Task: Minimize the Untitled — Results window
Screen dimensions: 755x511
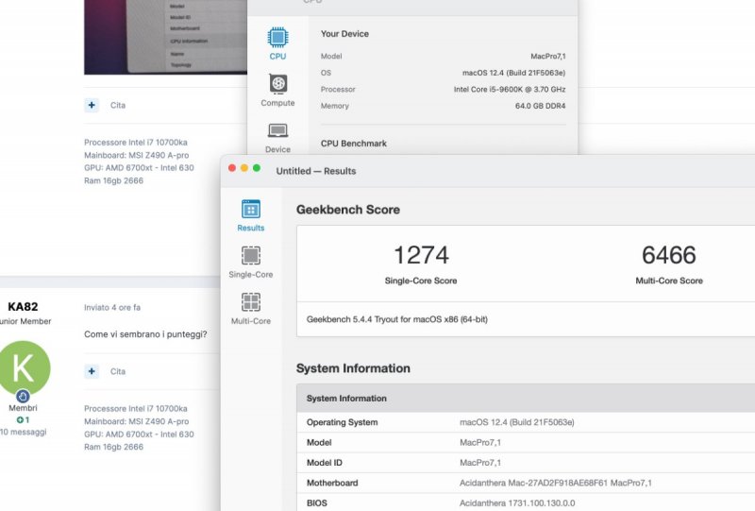Action: (244, 168)
